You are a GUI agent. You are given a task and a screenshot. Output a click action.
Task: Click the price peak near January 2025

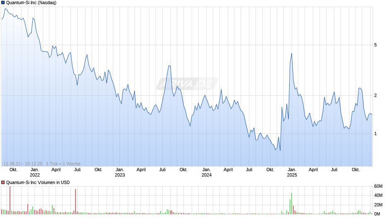292,53
